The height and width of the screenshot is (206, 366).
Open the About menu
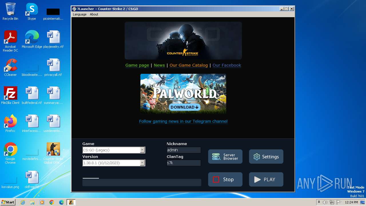tap(94, 14)
